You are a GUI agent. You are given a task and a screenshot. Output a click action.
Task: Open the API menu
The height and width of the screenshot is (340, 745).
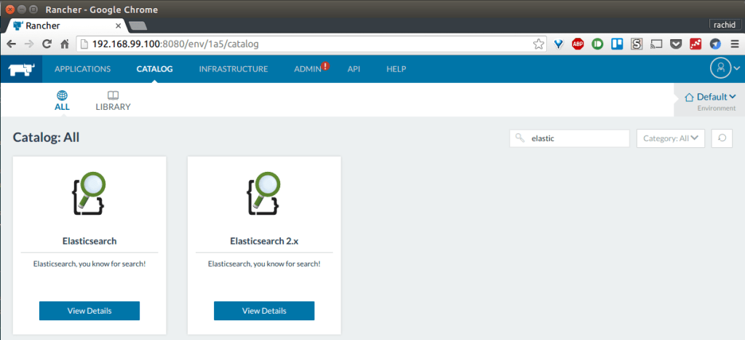pos(354,69)
